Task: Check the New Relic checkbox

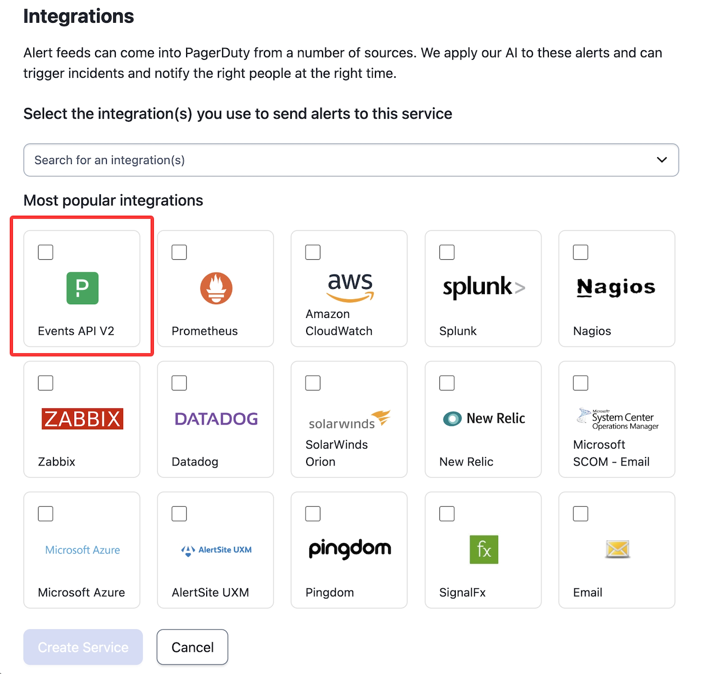Action: (x=447, y=383)
